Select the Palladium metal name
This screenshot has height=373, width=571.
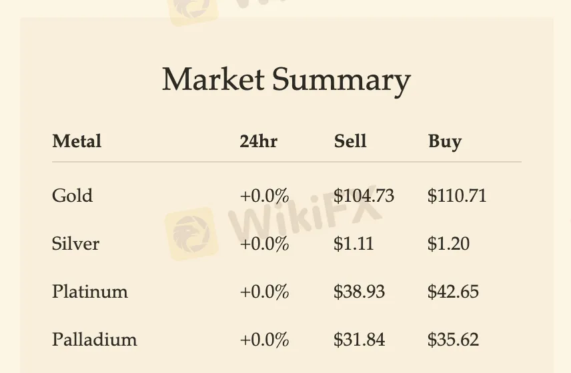[94, 340]
